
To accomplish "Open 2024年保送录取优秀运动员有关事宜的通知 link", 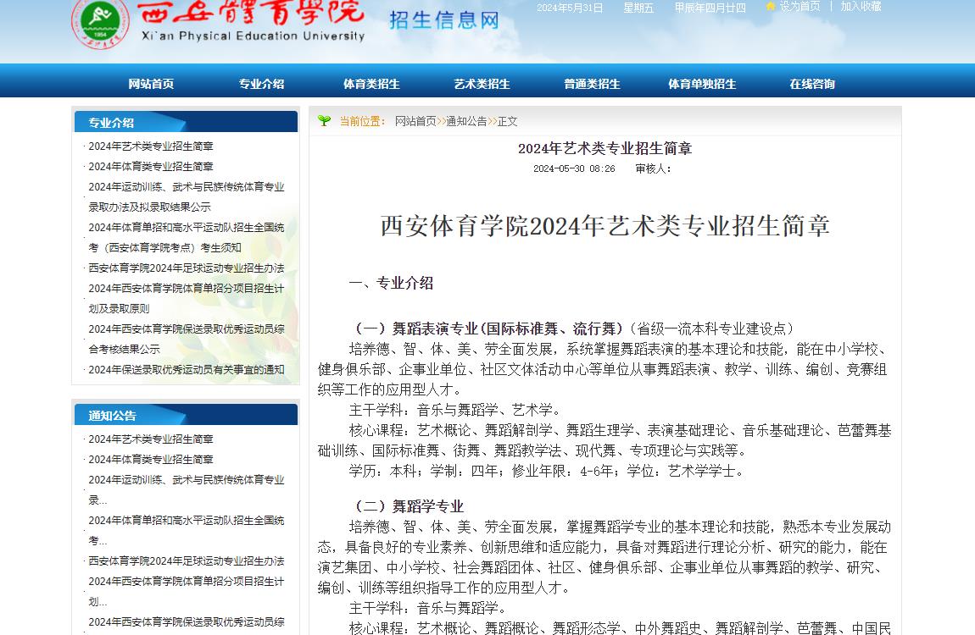I will 186,369.
